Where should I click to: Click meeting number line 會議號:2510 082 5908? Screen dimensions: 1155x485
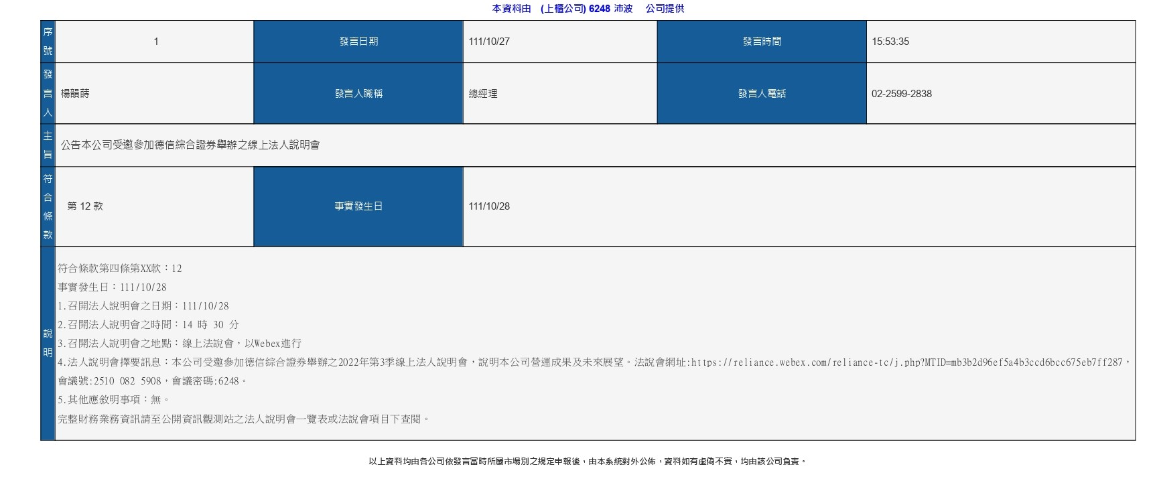click(x=153, y=381)
